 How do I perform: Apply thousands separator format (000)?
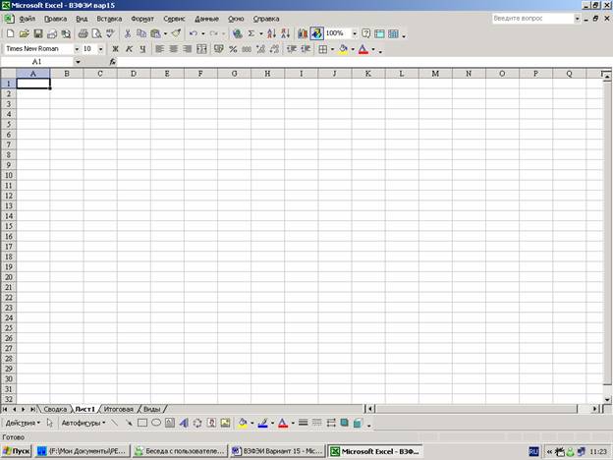tap(247, 49)
